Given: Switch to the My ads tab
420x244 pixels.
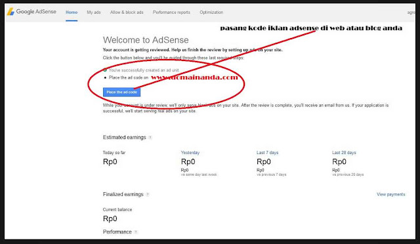Looking at the screenshot, I should [x=94, y=12].
